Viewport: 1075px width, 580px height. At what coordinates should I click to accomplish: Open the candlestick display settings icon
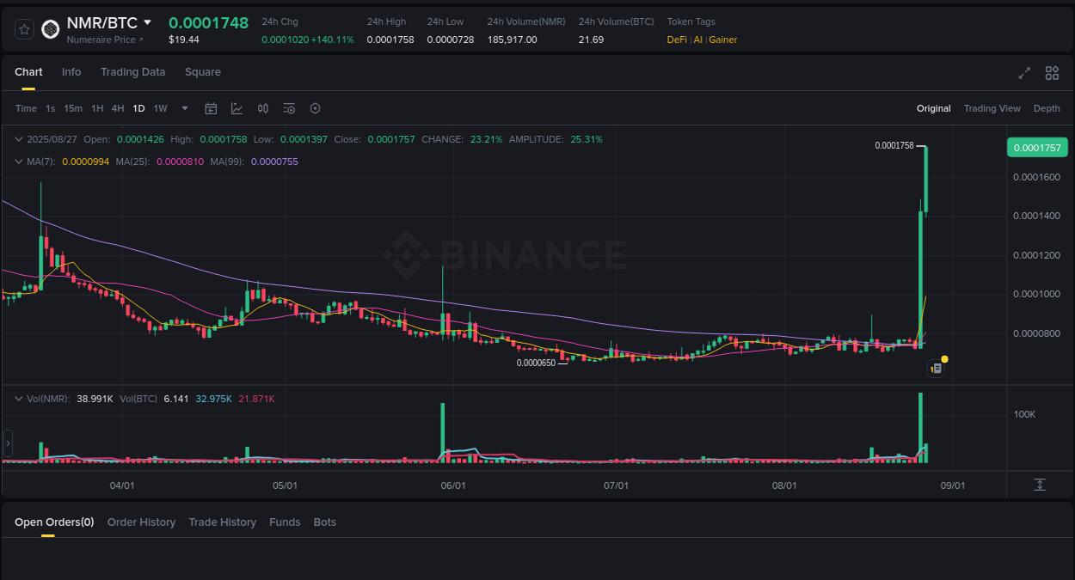pyautogui.click(x=263, y=108)
